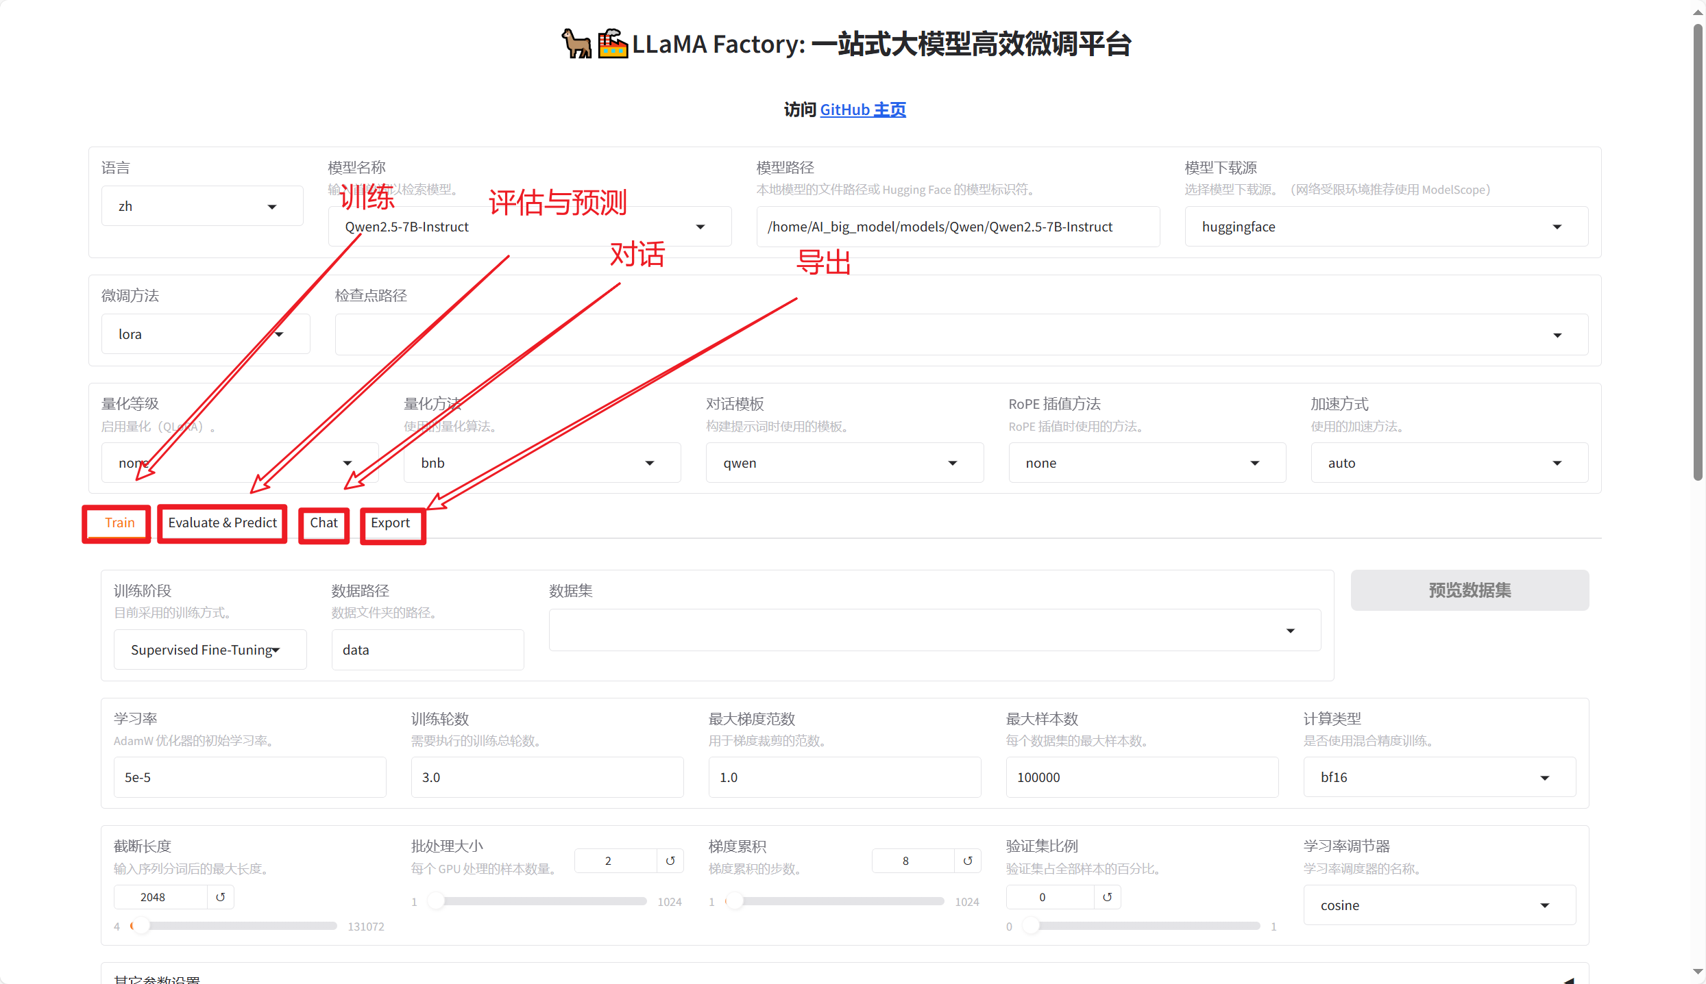The image size is (1706, 984).
Task: Open the 数据集 dropdown
Action: click(934, 630)
